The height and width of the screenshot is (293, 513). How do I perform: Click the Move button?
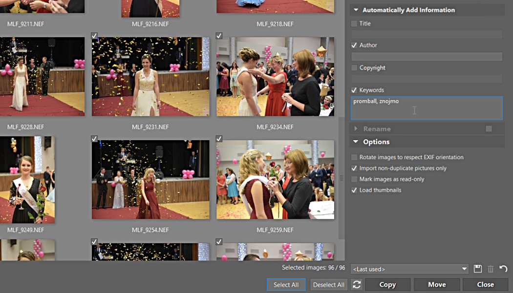click(437, 285)
